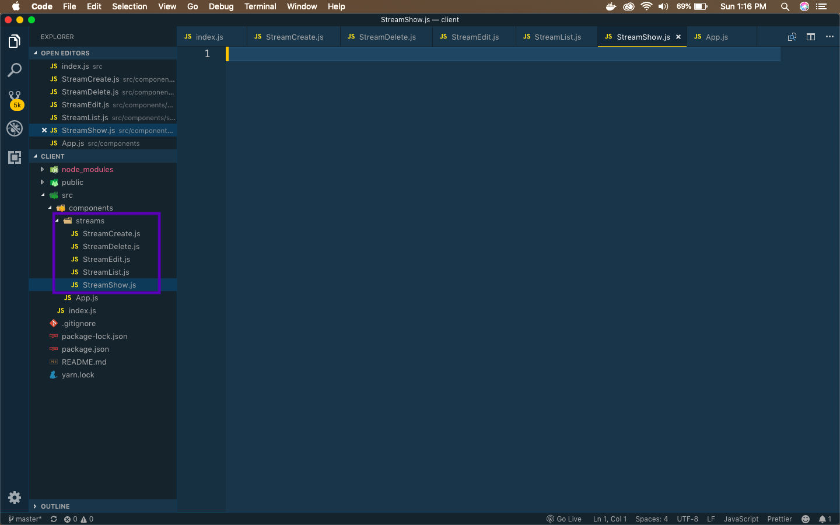Screen dimensions: 840x525
Task: Open StreamCreate.js in streams folder tree
Action: (x=103, y=233)
